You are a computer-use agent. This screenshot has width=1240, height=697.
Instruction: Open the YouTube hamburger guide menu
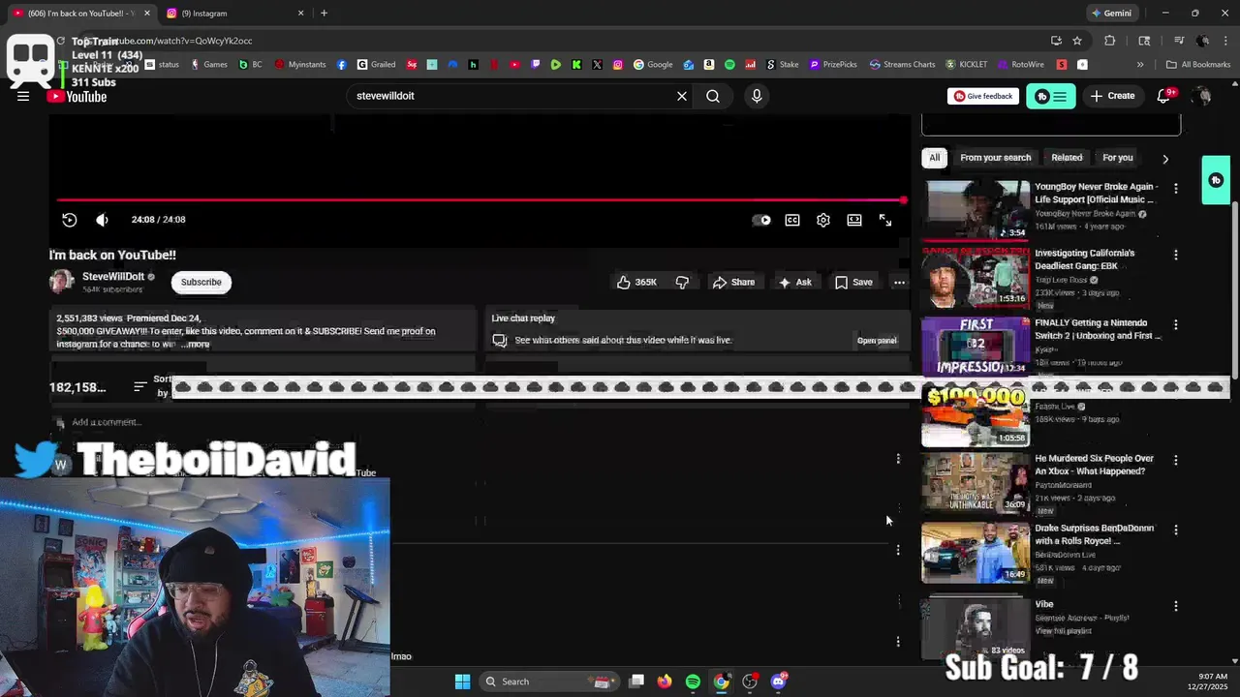pyautogui.click(x=23, y=96)
